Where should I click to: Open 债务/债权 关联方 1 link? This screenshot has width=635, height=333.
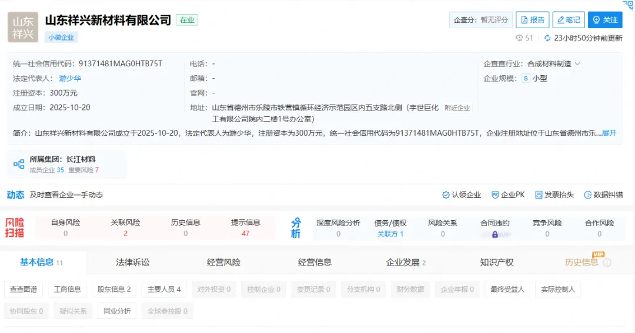pos(390,234)
